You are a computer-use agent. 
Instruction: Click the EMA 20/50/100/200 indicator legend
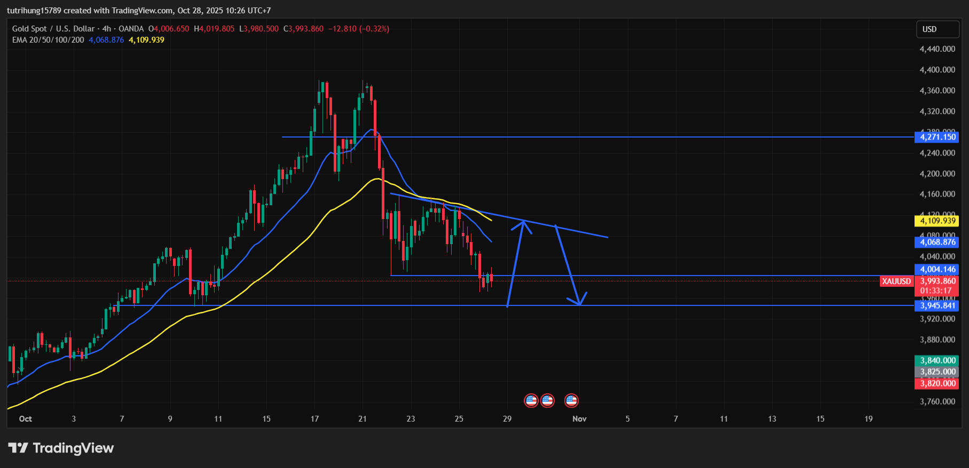click(x=48, y=40)
